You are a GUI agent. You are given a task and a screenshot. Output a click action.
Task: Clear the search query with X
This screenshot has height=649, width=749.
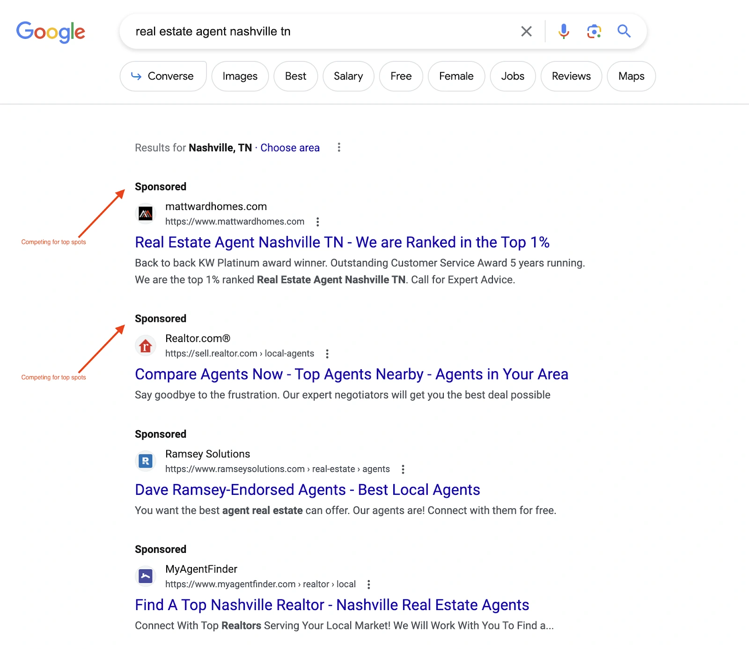coord(527,31)
